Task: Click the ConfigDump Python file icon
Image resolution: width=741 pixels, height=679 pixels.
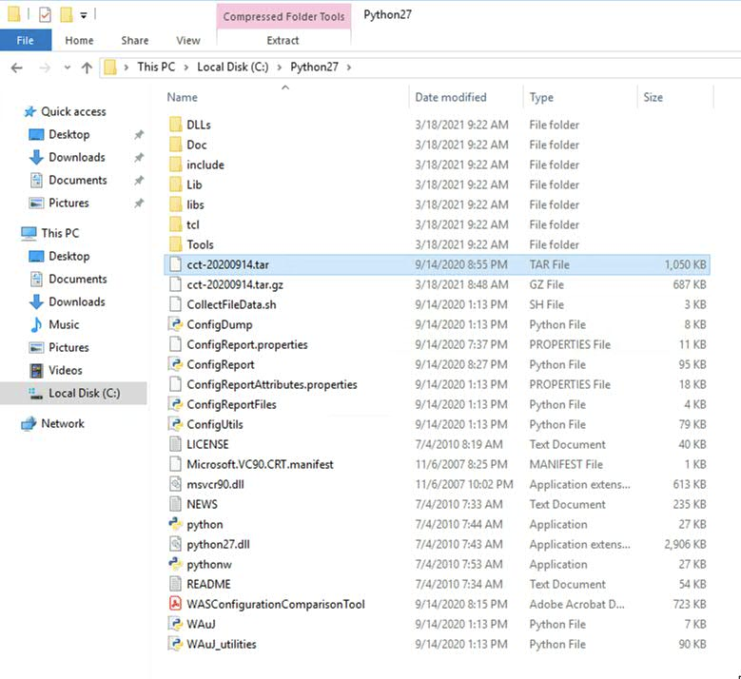Action: pyautogui.click(x=175, y=324)
